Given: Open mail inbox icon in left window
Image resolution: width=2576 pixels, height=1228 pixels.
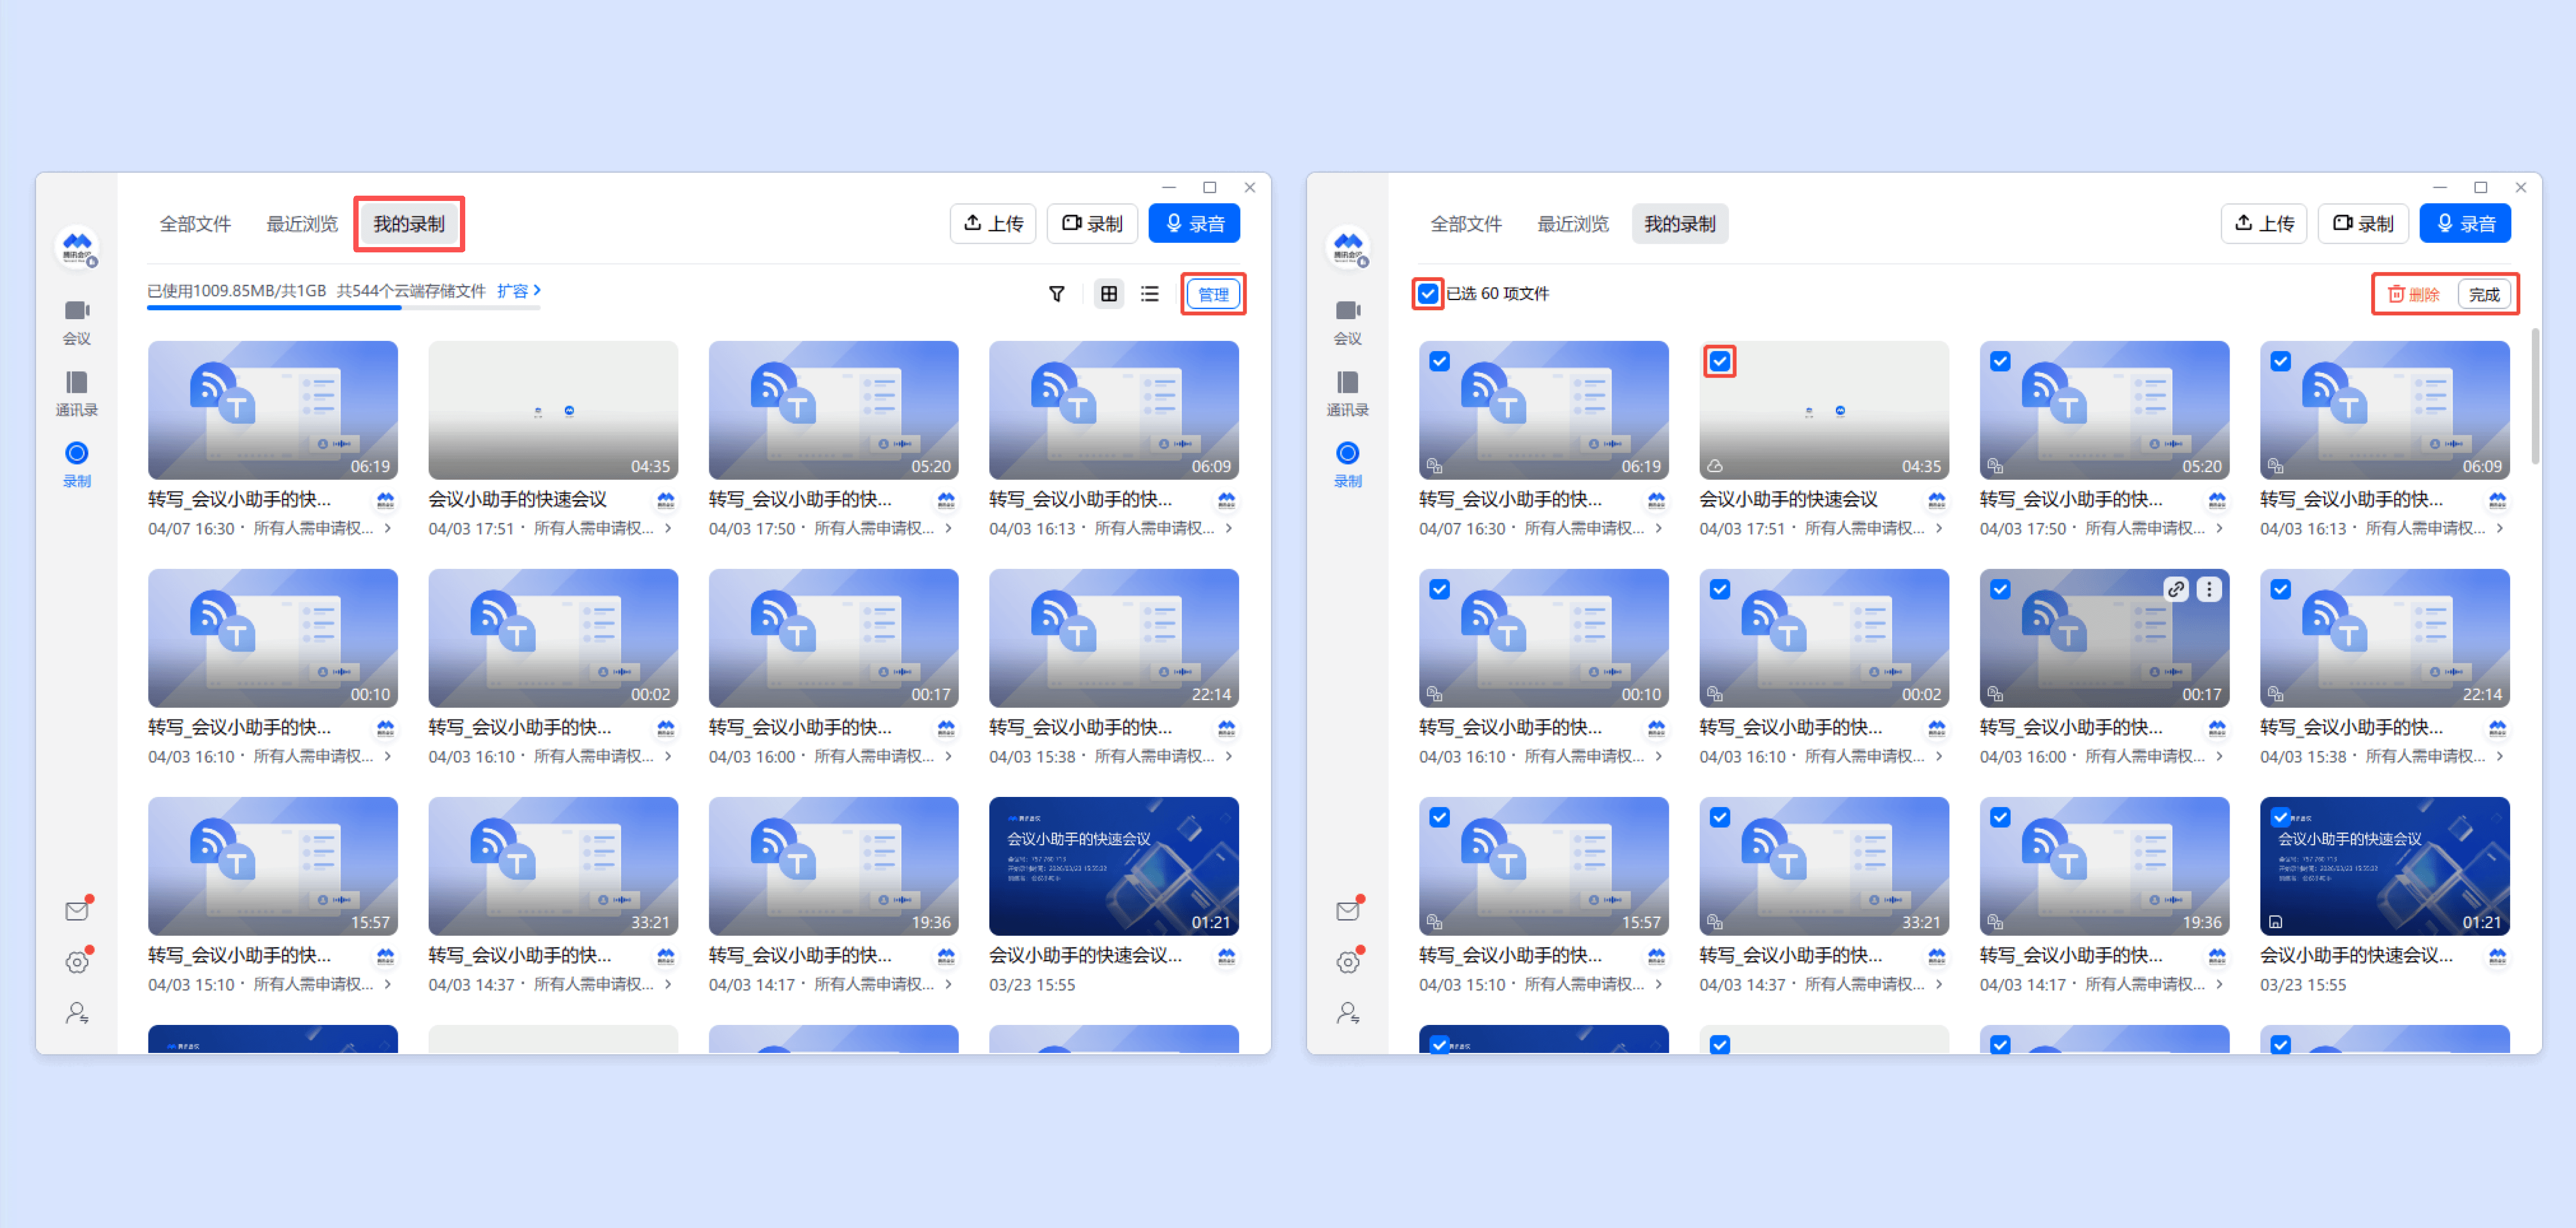Looking at the screenshot, I should [77, 910].
